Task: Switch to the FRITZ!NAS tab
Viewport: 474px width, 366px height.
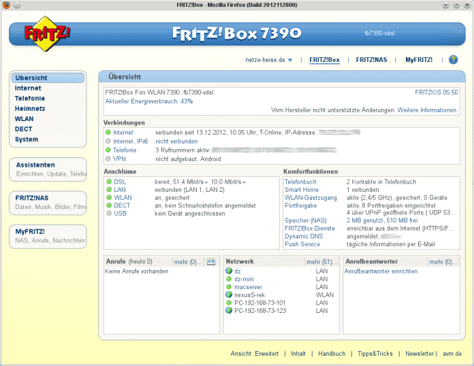Action: click(x=371, y=60)
